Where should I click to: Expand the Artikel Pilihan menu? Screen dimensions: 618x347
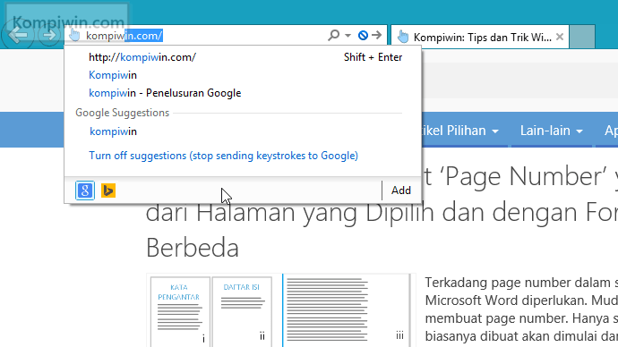pos(460,131)
